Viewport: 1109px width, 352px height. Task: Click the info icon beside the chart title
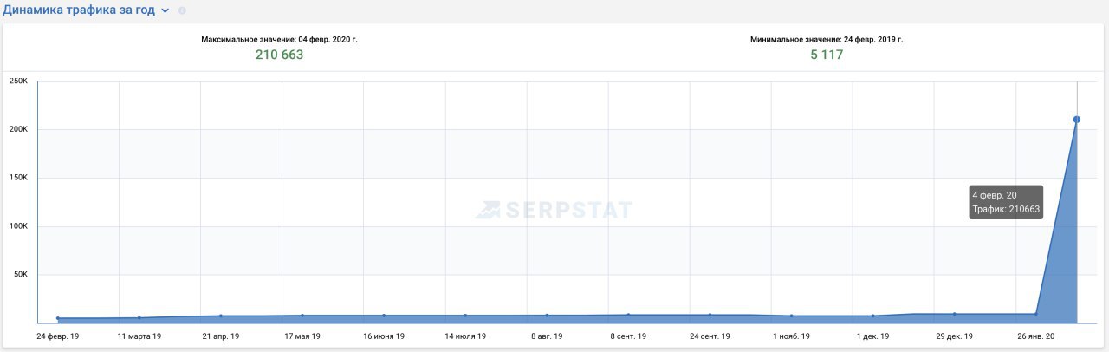pos(182,10)
